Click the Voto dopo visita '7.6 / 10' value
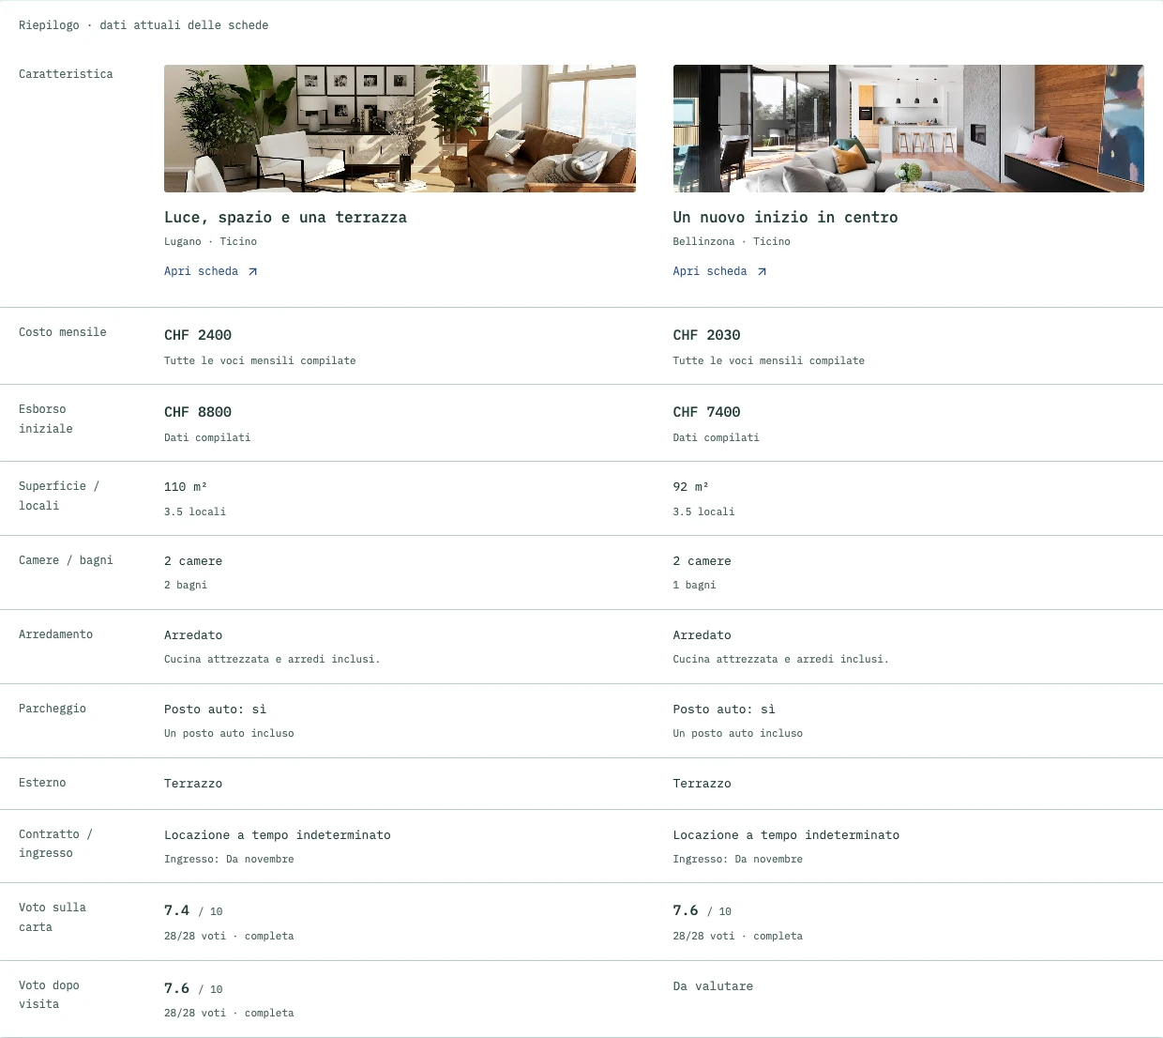Image resolution: width=1163 pixels, height=1038 pixels. [x=193, y=988]
